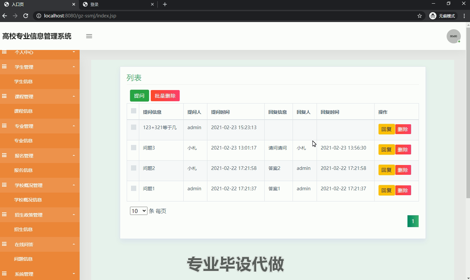
Task: Collapse the 招生政策管理 menu arrow
Action: (74, 215)
